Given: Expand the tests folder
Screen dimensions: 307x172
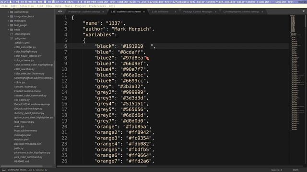Looking at the screenshot, I should [9, 30].
